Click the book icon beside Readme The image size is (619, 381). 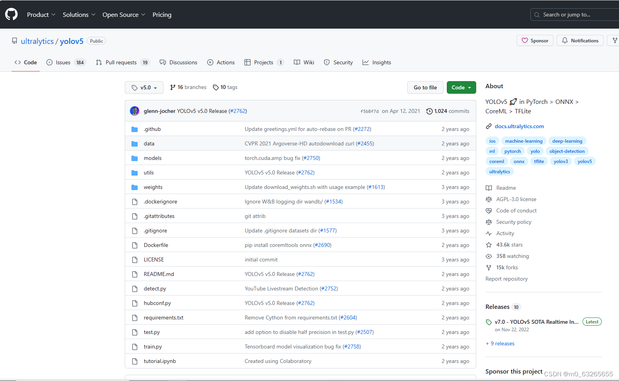click(x=489, y=188)
